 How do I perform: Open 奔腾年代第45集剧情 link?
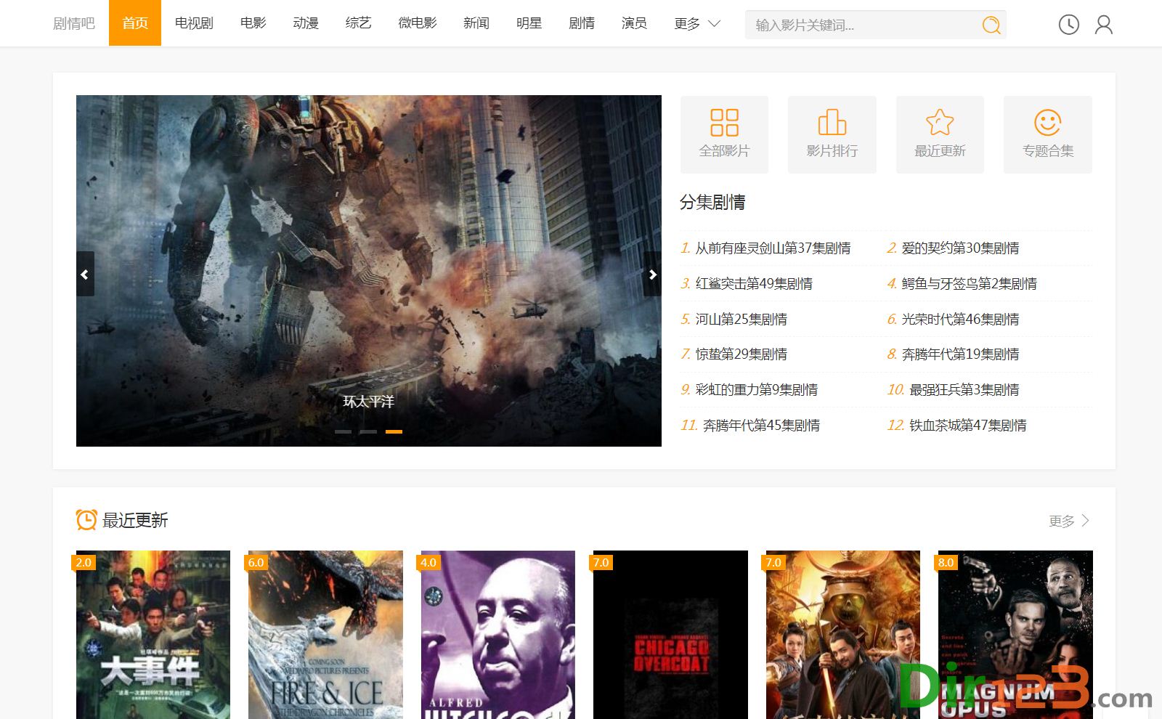click(761, 425)
